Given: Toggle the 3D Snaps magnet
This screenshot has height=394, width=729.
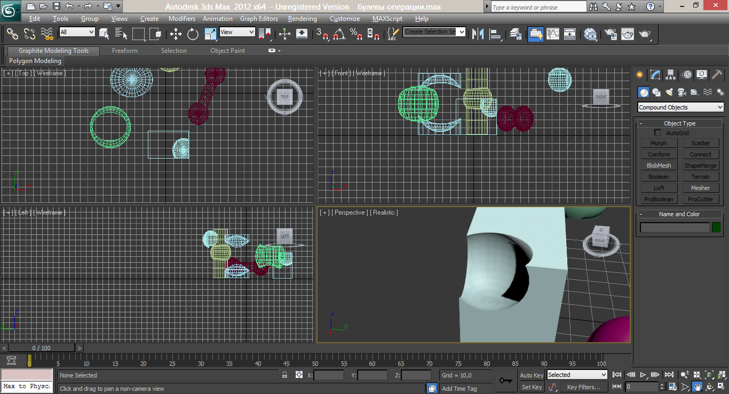Looking at the screenshot, I should click(x=322, y=34).
